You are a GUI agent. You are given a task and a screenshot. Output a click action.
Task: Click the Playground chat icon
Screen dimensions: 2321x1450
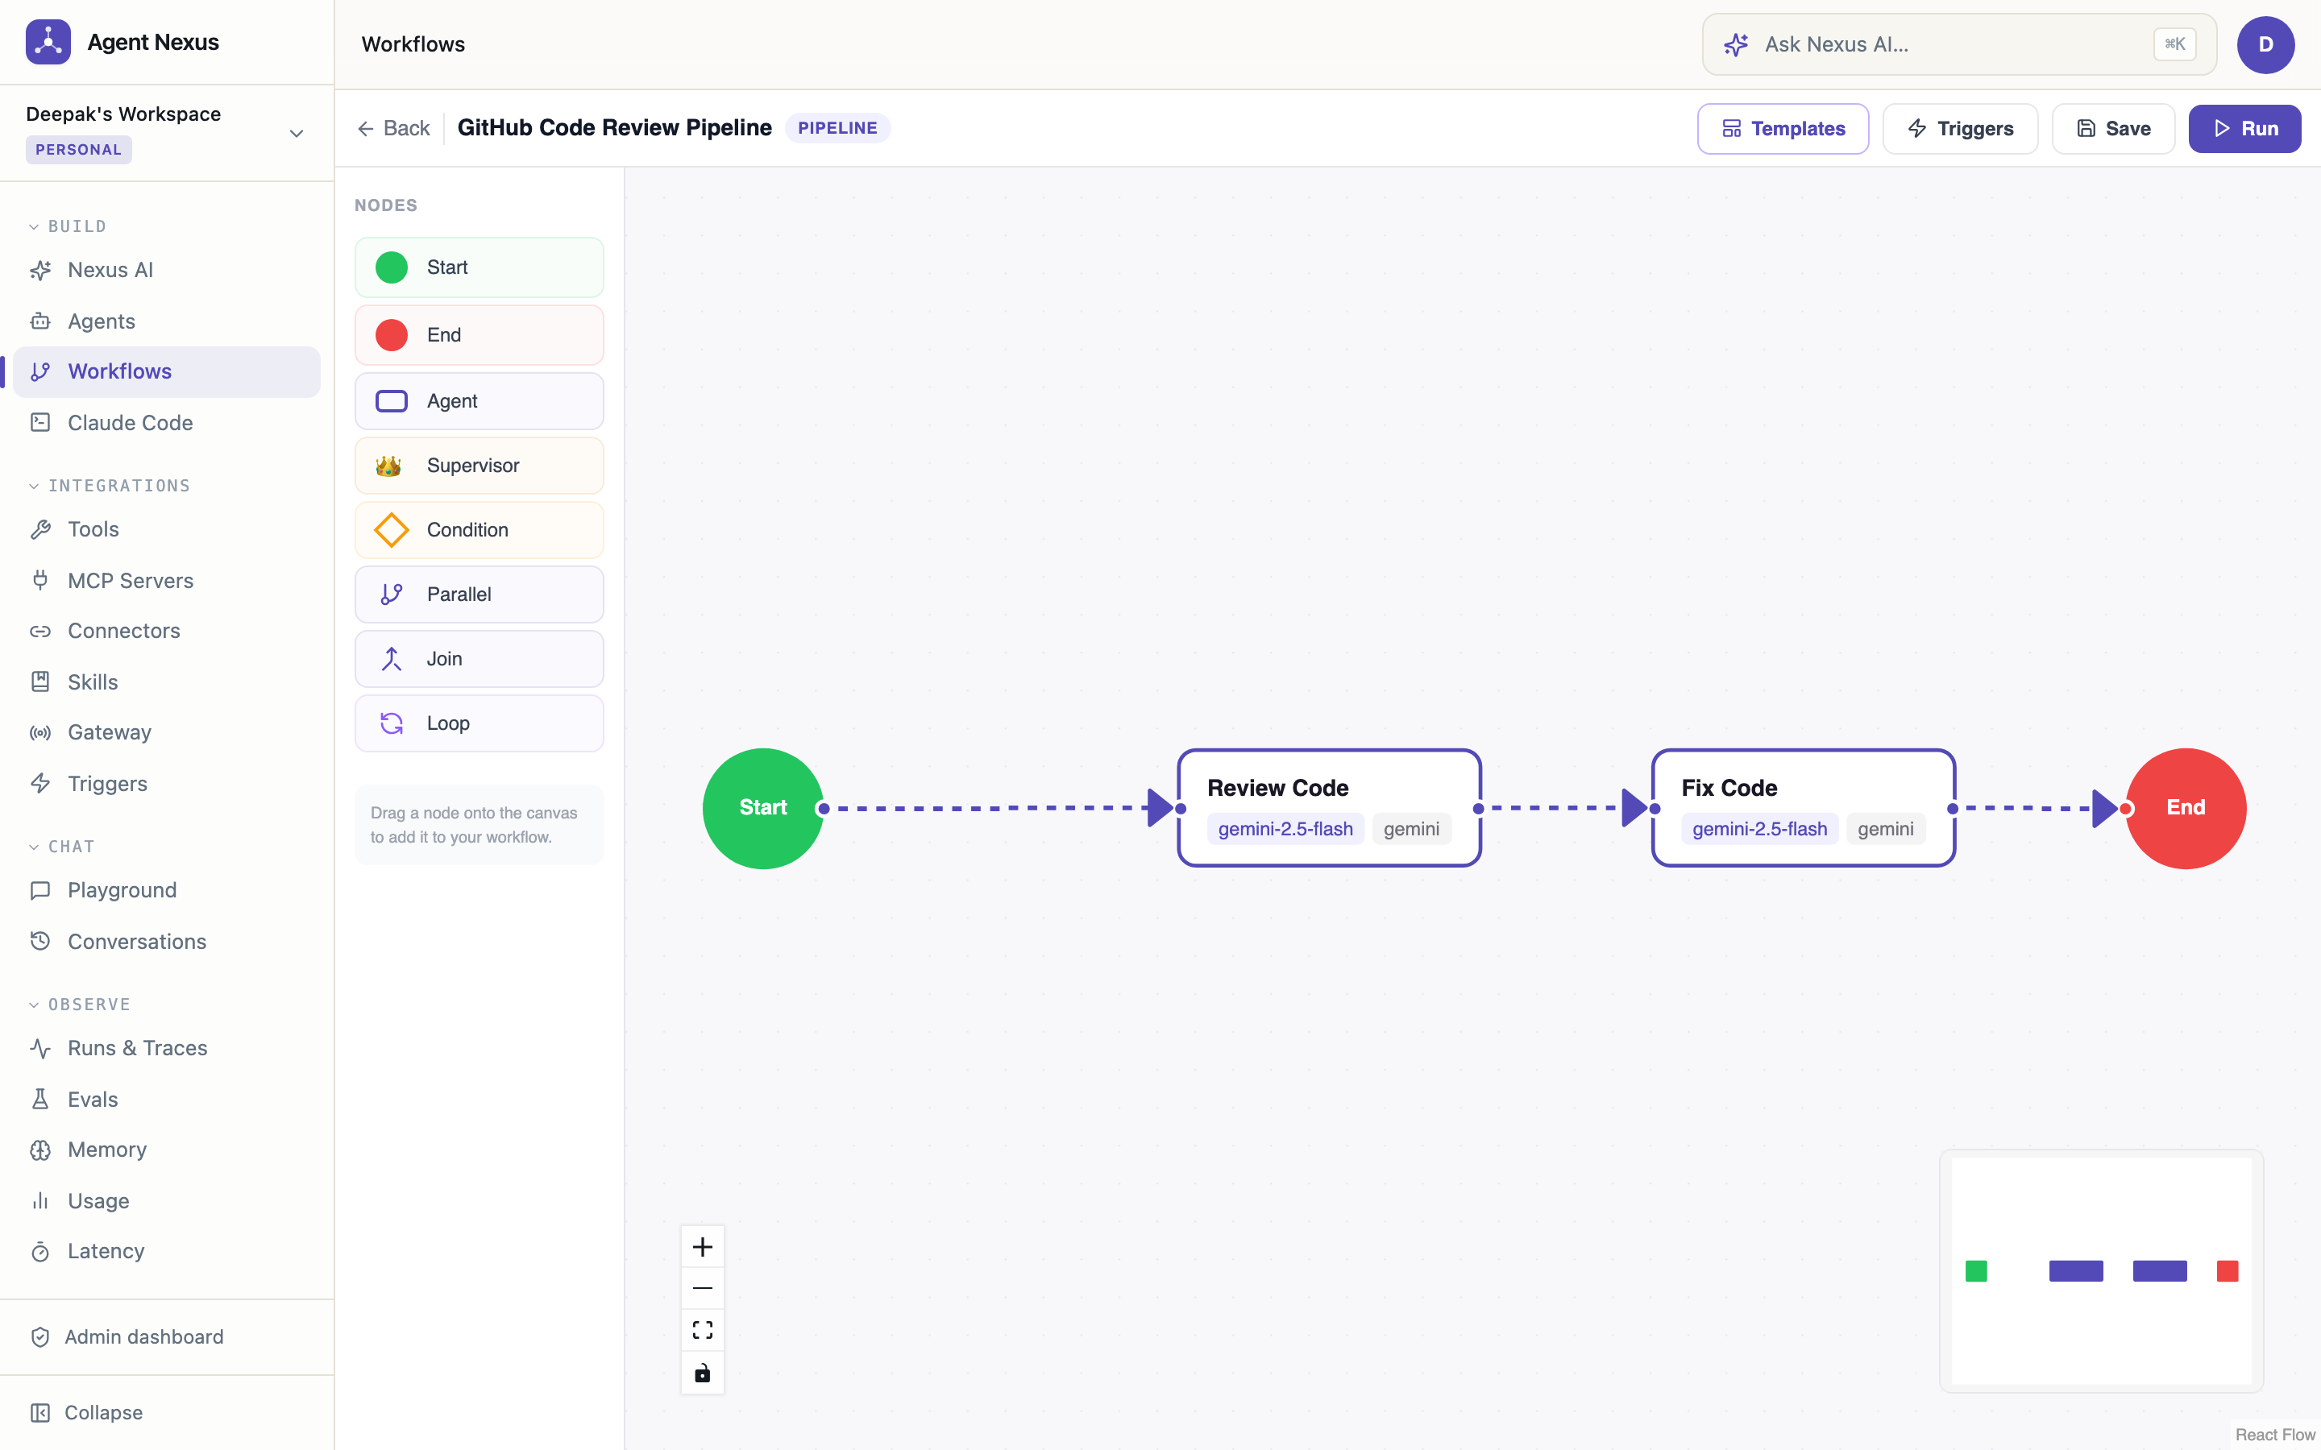pos(40,890)
